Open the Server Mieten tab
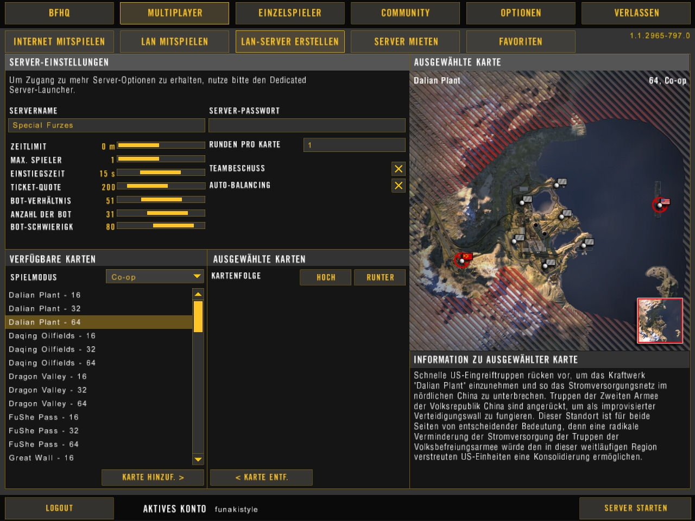The height and width of the screenshot is (521, 695). 405,42
